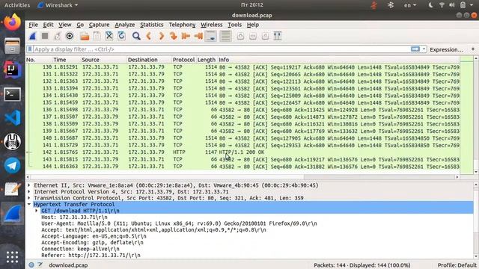Screen dimensions: 479x269
Task: Go to specified packet arrow icon
Action: point(174,36)
